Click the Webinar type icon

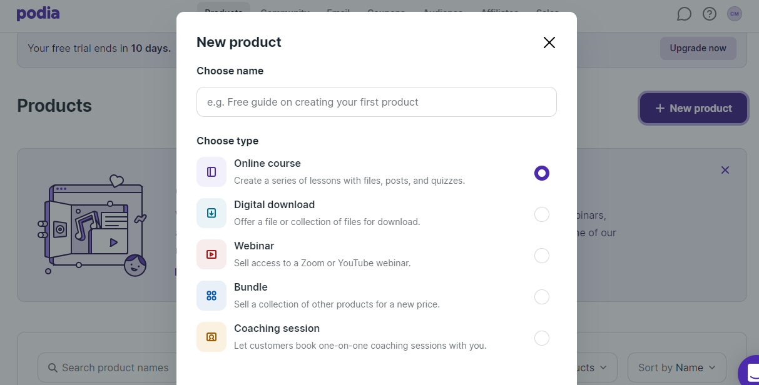(211, 254)
